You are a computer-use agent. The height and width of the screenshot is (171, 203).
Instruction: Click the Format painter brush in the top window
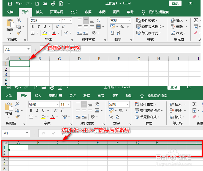(19, 33)
